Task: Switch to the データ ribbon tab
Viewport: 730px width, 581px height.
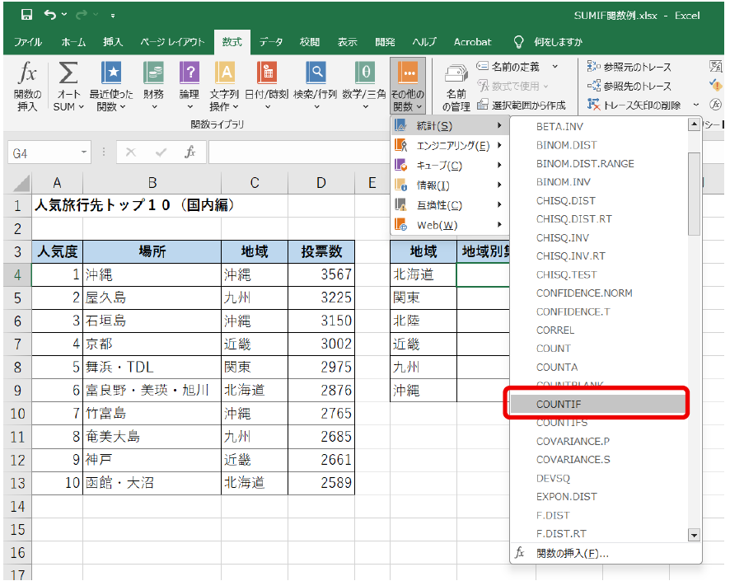Action: 271,42
